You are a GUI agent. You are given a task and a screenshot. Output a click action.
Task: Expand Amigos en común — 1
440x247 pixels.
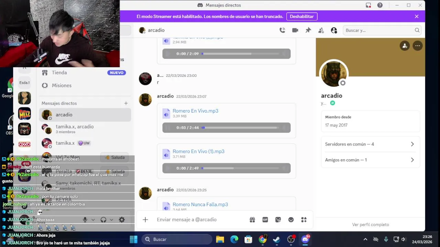click(370, 160)
